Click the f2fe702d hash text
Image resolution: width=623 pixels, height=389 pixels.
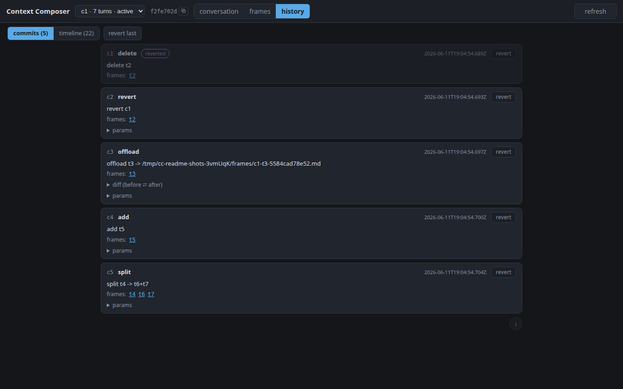click(164, 11)
